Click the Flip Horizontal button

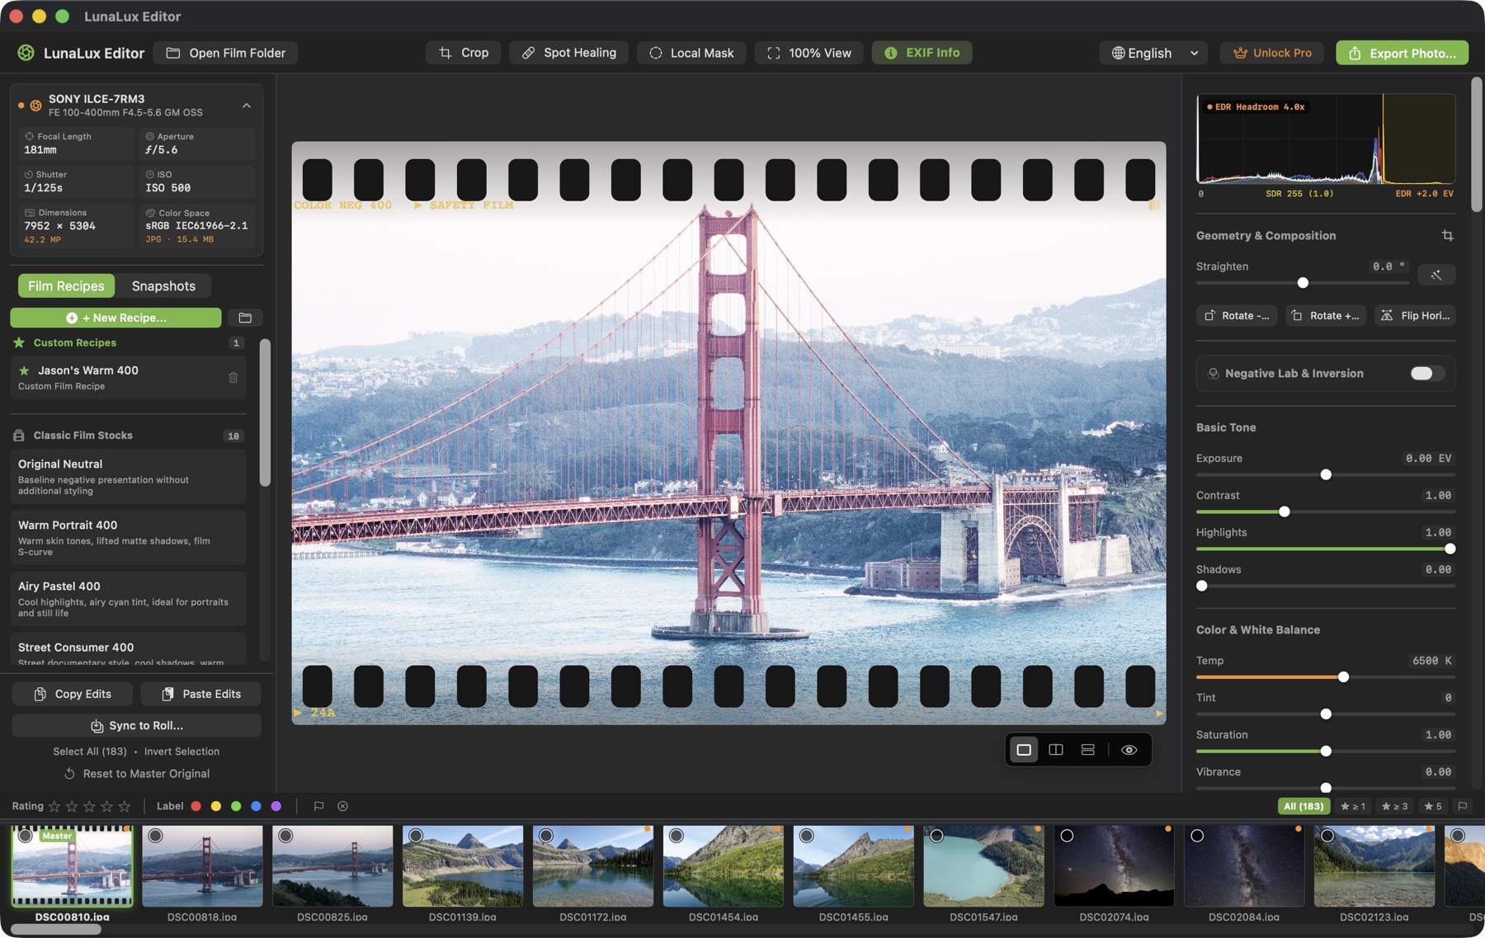pyautogui.click(x=1415, y=316)
